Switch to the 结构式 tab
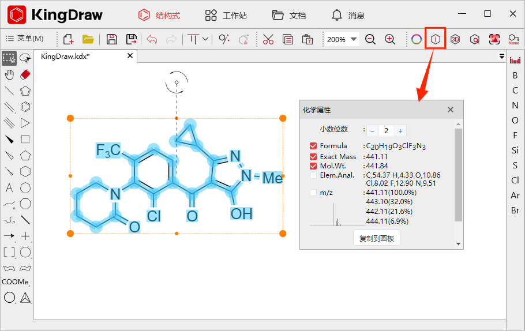525x331 pixels. coord(159,15)
